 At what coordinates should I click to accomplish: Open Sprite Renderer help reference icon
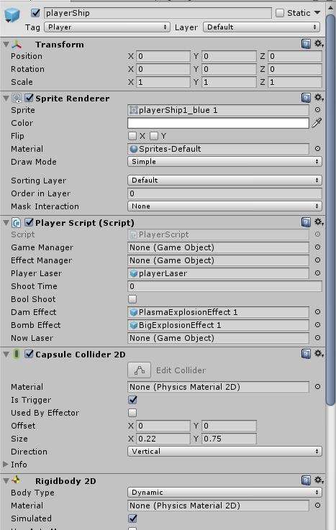point(306,98)
